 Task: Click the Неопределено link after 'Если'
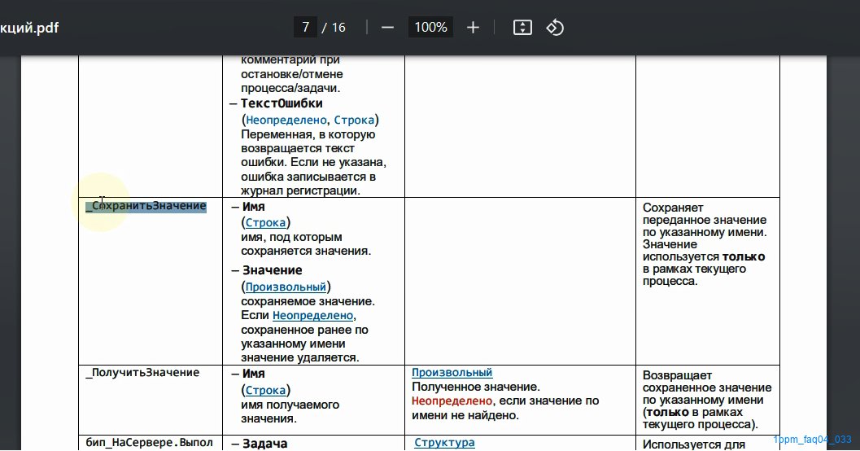pyautogui.click(x=312, y=316)
